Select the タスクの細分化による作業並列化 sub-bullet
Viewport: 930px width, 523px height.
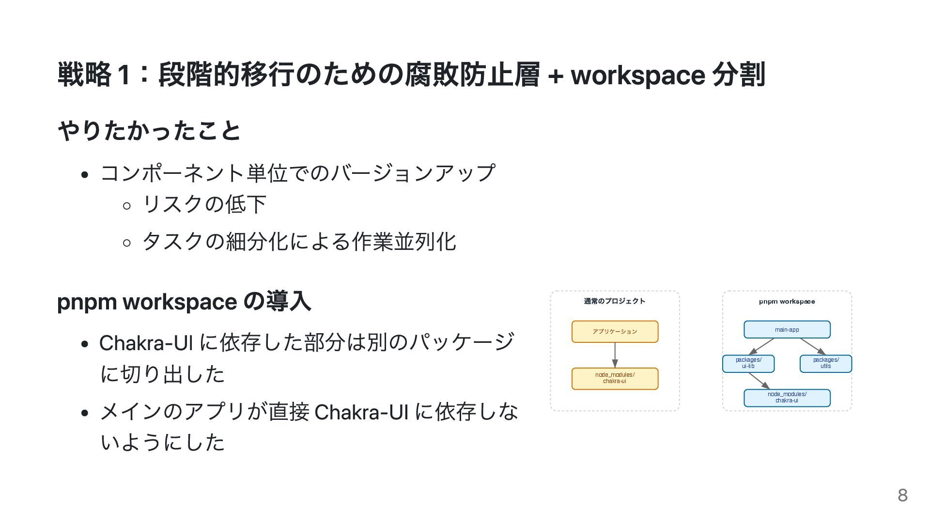[299, 242]
